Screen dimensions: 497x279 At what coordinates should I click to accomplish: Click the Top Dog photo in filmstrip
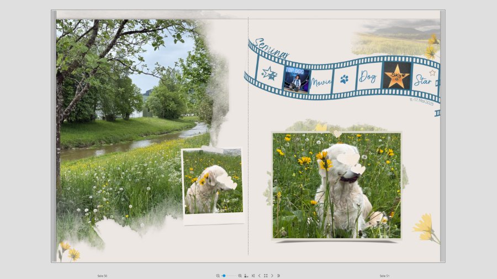pyautogui.click(x=296, y=79)
